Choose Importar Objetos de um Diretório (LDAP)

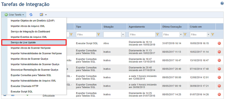(33, 21)
